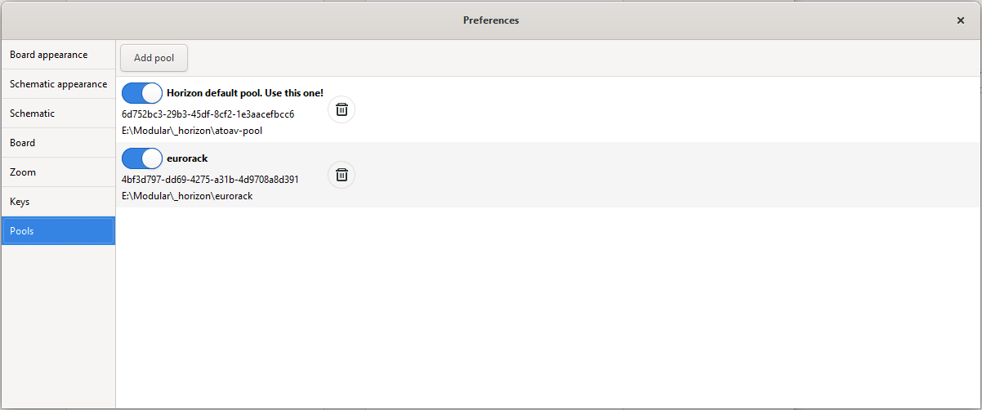Click the Add pool button
982x410 pixels.
[154, 58]
